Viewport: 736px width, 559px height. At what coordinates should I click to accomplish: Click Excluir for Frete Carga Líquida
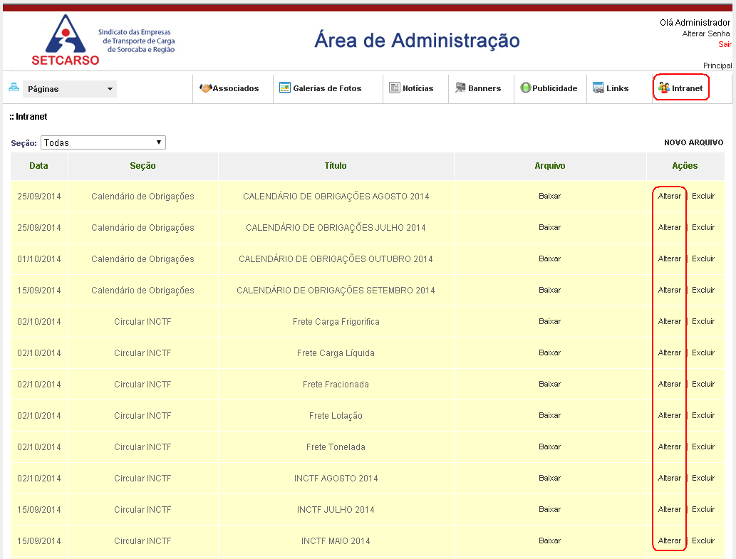(703, 352)
